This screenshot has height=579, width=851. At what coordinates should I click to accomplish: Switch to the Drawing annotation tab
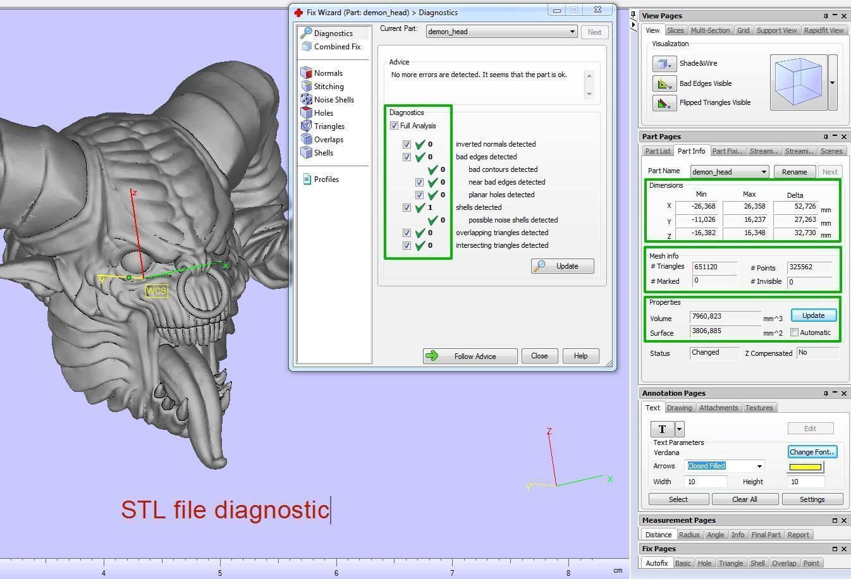(679, 408)
